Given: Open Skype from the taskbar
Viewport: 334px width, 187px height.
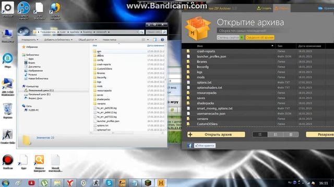Looking at the screenshot, I should coord(109,183).
